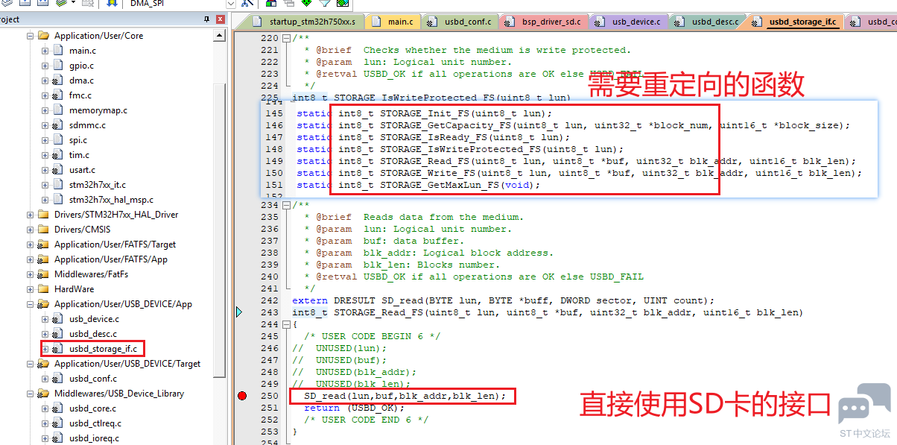
Task: Click the dma.c file icon in project tree
Action: 57,81
